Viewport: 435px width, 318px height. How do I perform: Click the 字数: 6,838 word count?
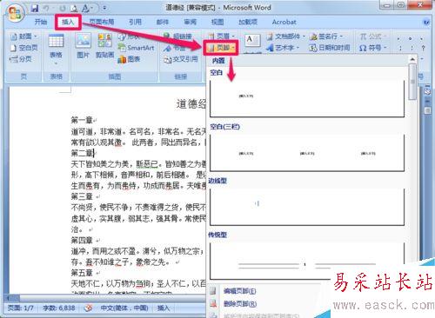point(59,308)
